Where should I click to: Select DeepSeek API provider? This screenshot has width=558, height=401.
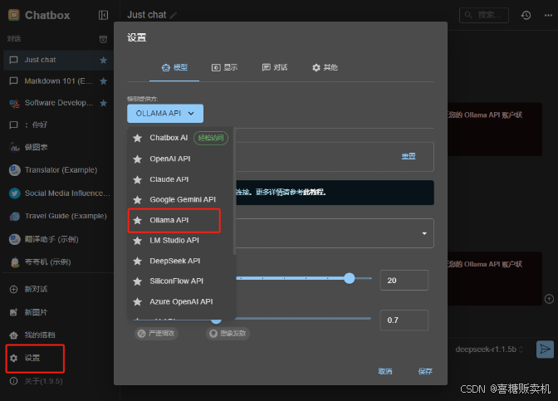(x=180, y=262)
